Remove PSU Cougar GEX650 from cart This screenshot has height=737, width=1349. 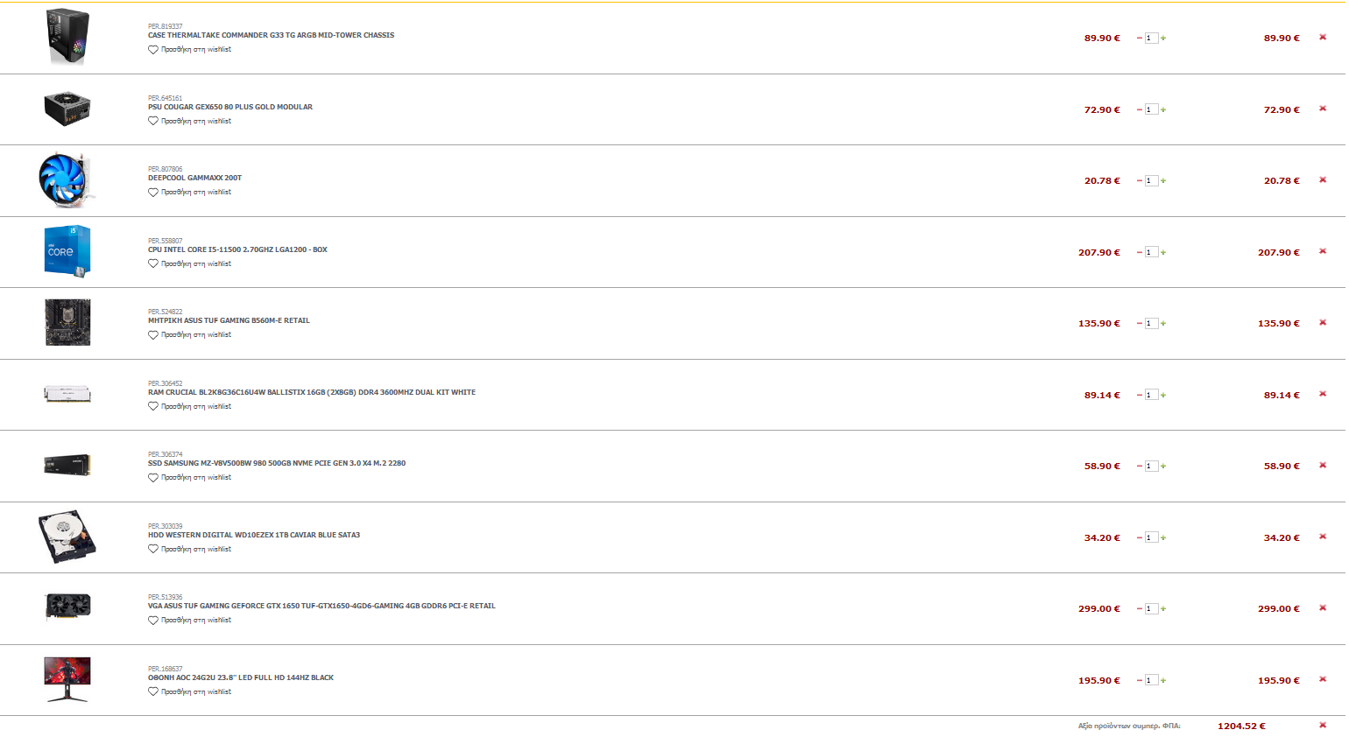(1323, 109)
